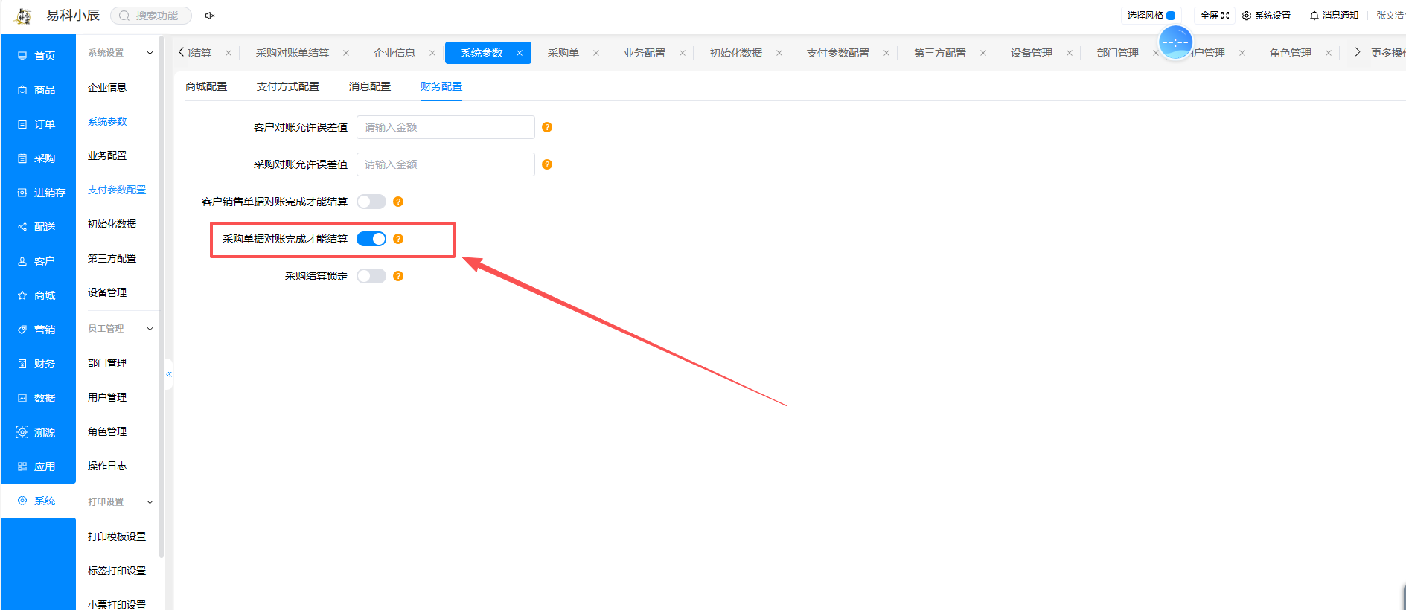Viewport: 1406px width, 610px height.
Task: Click help icon beside 客户对账允许误差值
Action: [x=547, y=127]
